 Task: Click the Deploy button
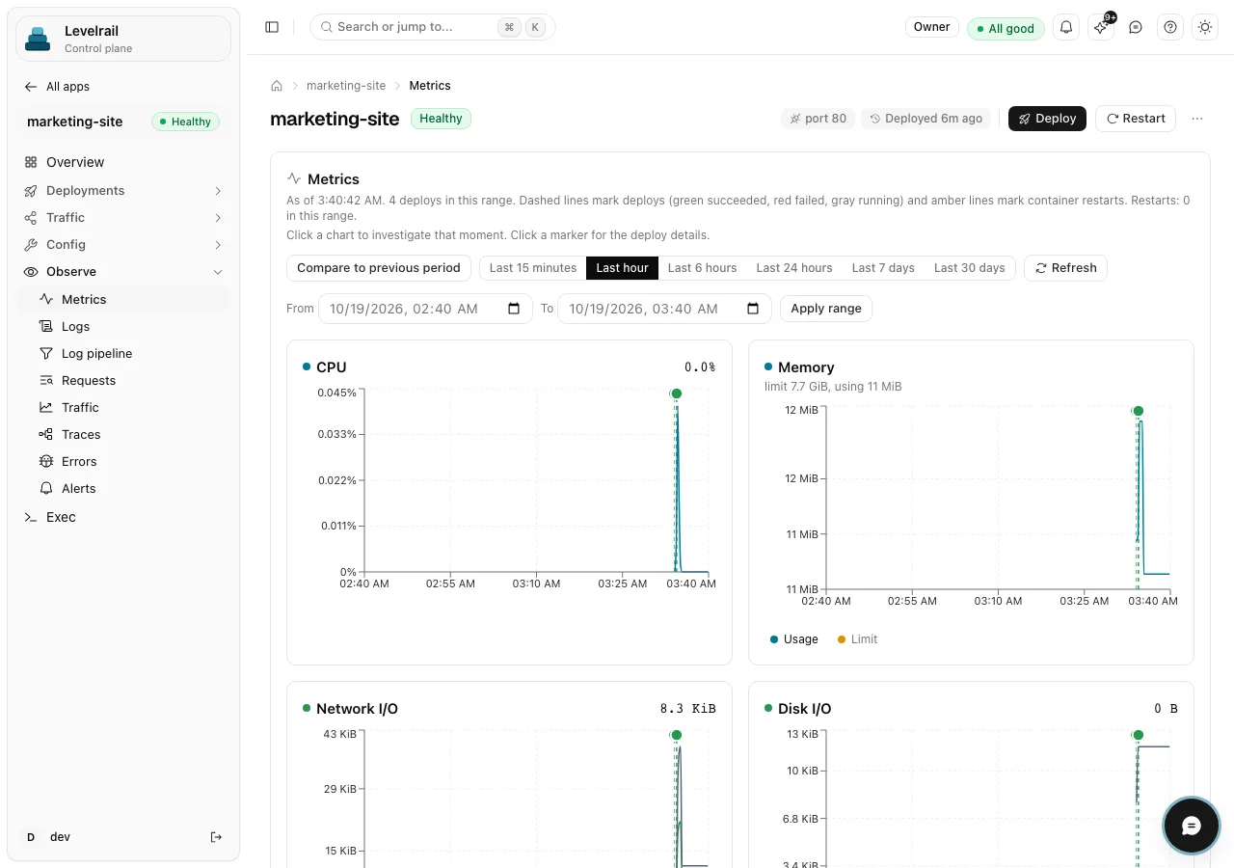click(x=1047, y=119)
